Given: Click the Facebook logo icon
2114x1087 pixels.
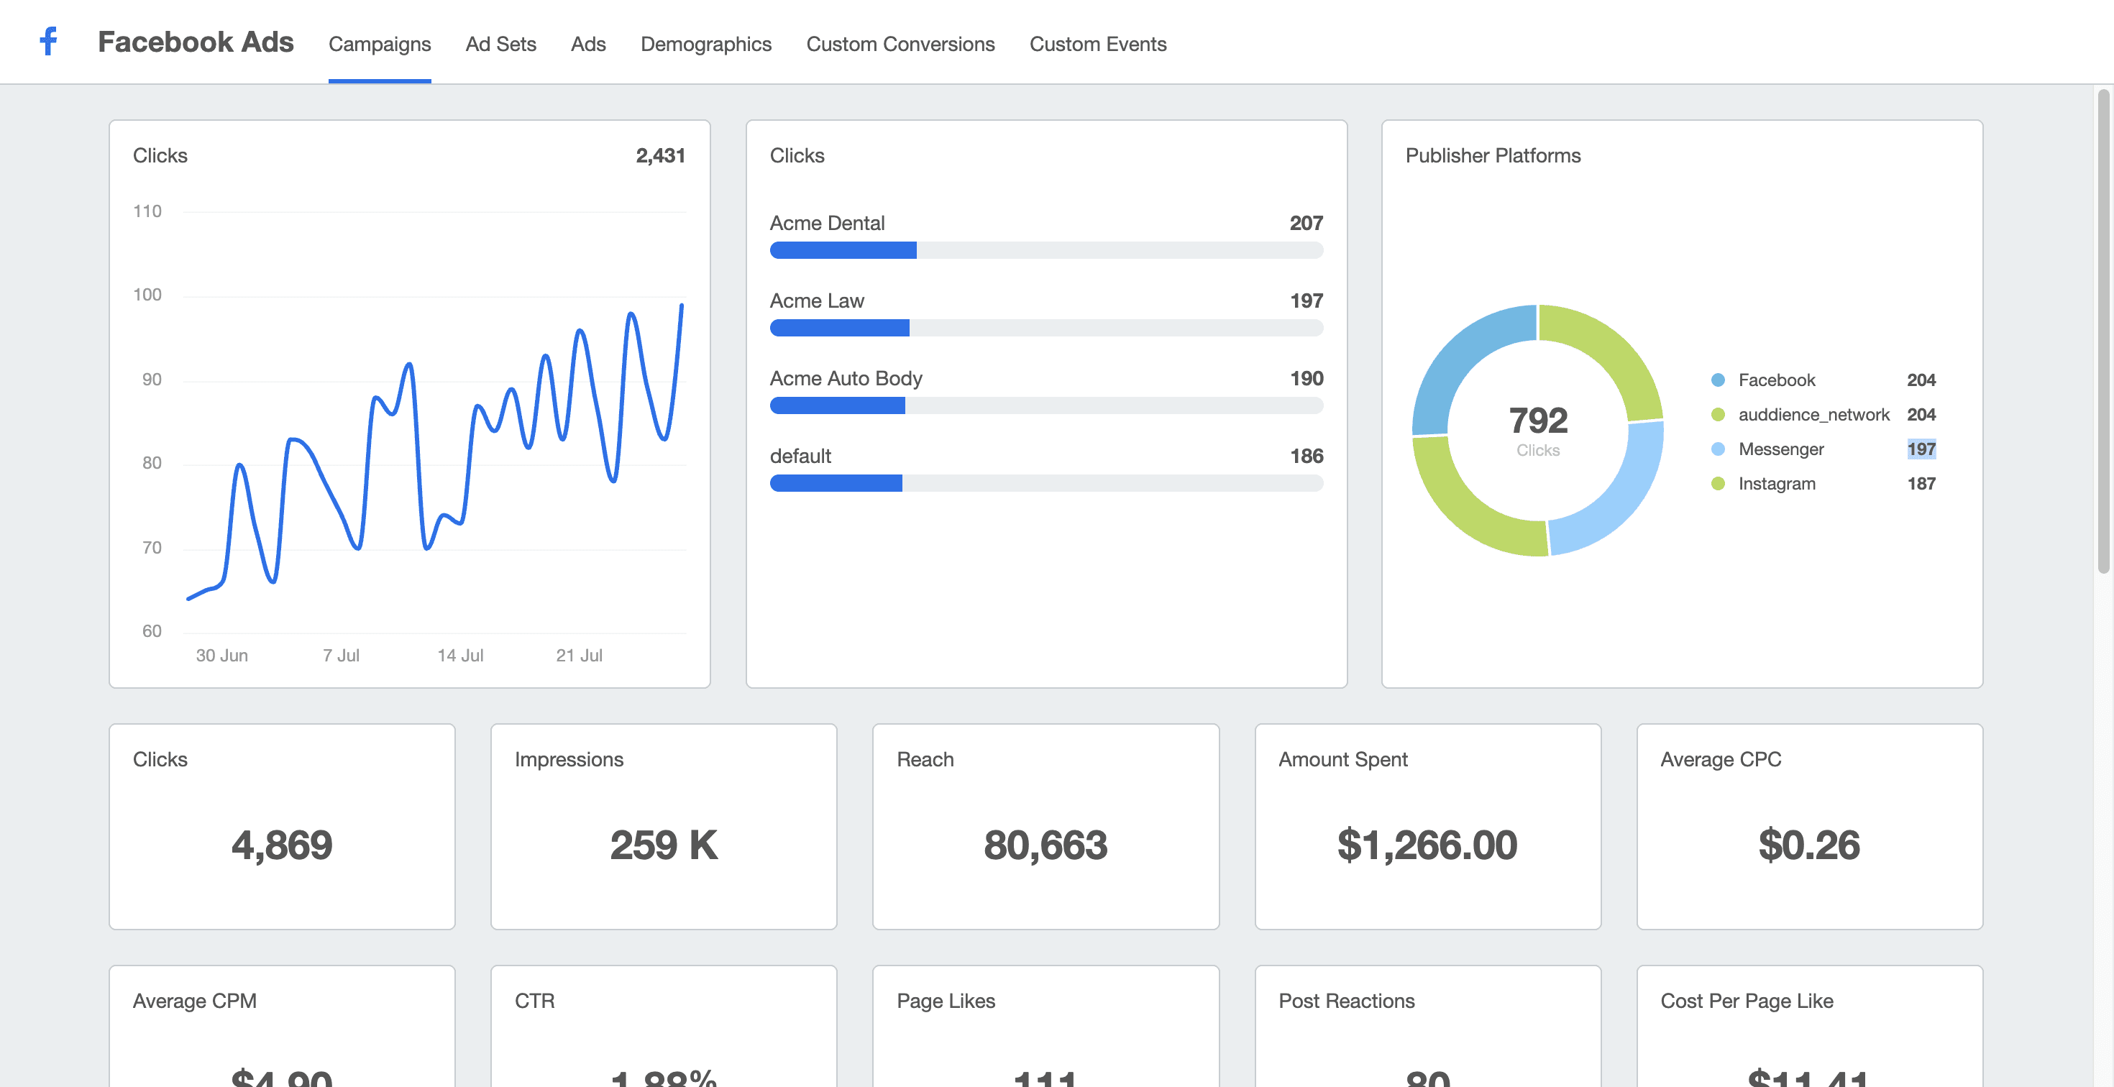Looking at the screenshot, I should [49, 41].
